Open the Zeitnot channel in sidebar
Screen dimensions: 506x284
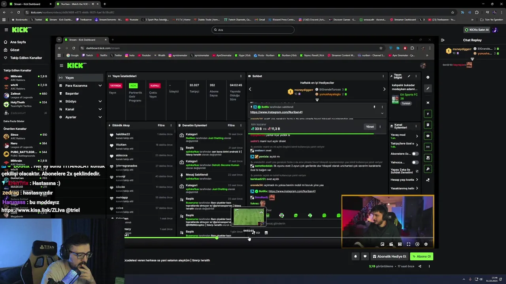[25, 95]
